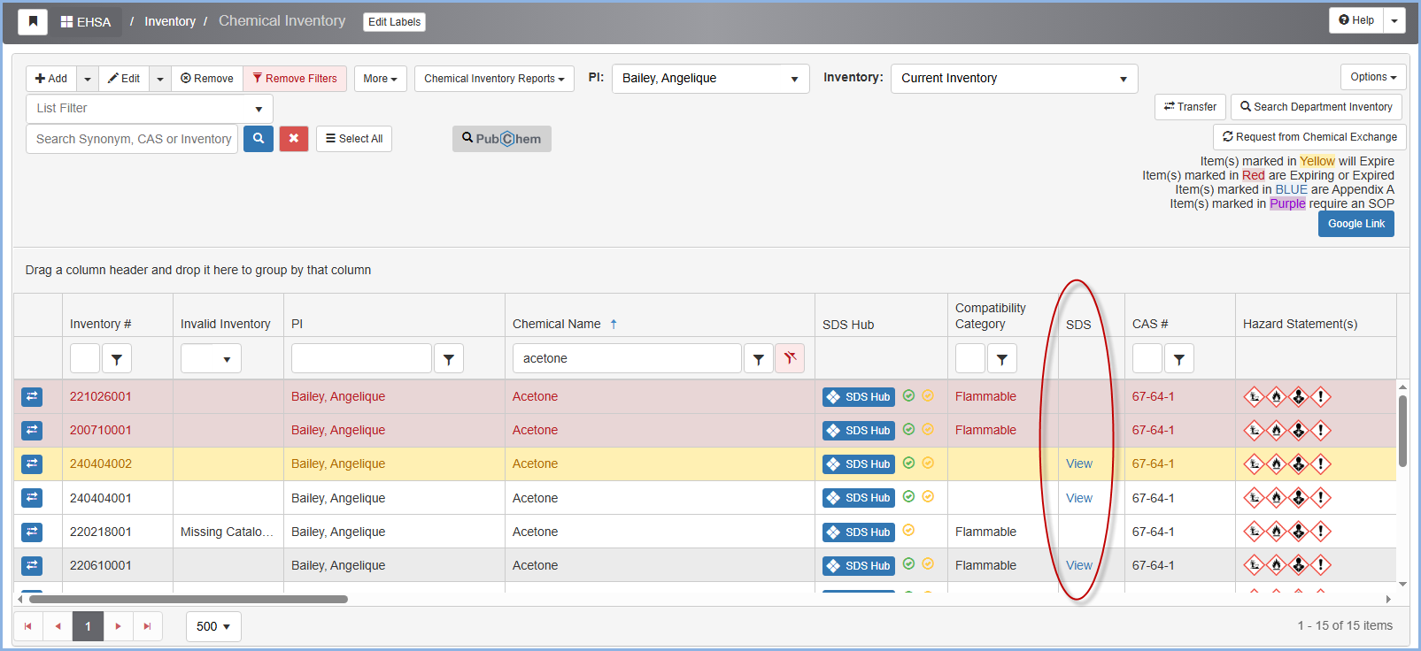Click the horizontal scrollbar under the grid
This screenshot has width=1421, height=651.
tap(188, 599)
